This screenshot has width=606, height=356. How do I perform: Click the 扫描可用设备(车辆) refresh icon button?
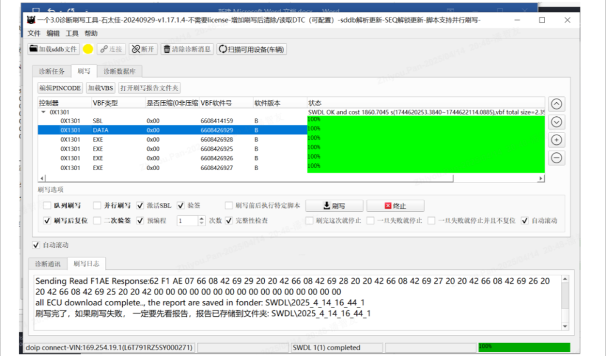[x=251, y=49]
